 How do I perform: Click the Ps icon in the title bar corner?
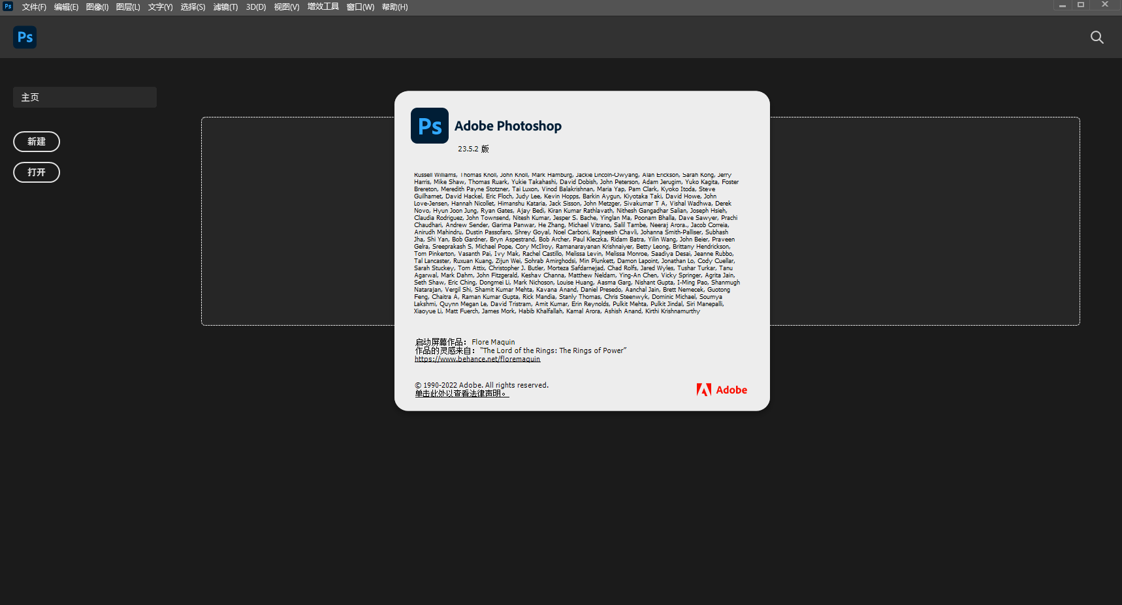7,6
